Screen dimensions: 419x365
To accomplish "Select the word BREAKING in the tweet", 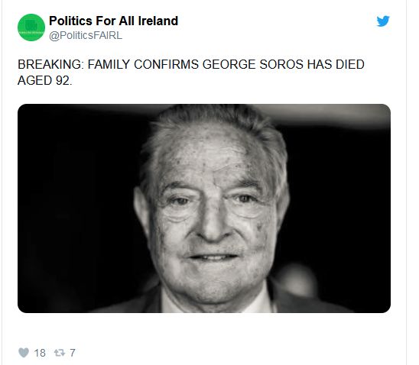I will 50,65.
